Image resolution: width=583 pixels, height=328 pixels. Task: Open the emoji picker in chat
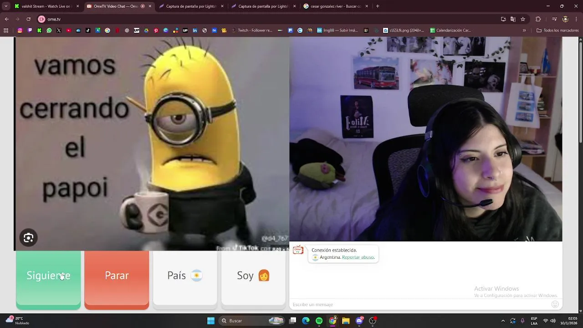click(555, 304)
